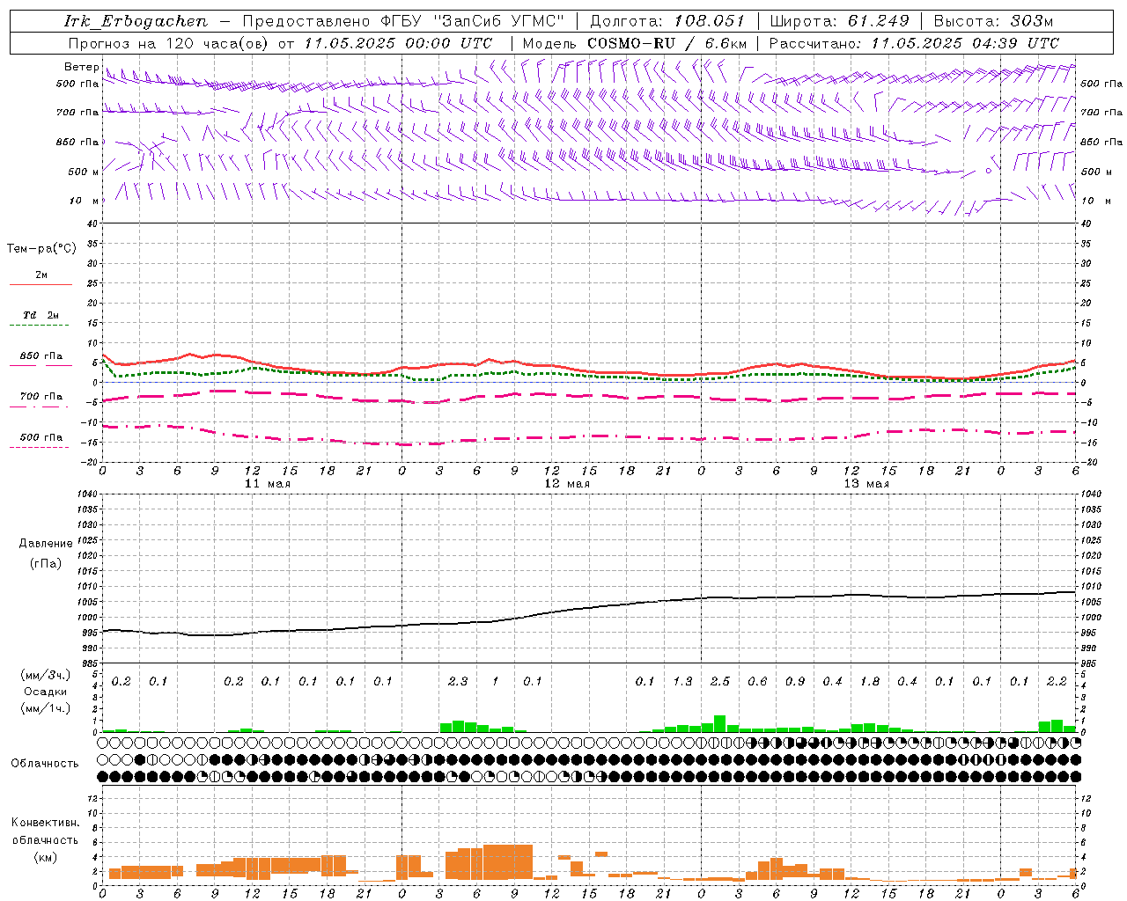Click the '850 гПа' temperature legend entry

pos(41,356)
